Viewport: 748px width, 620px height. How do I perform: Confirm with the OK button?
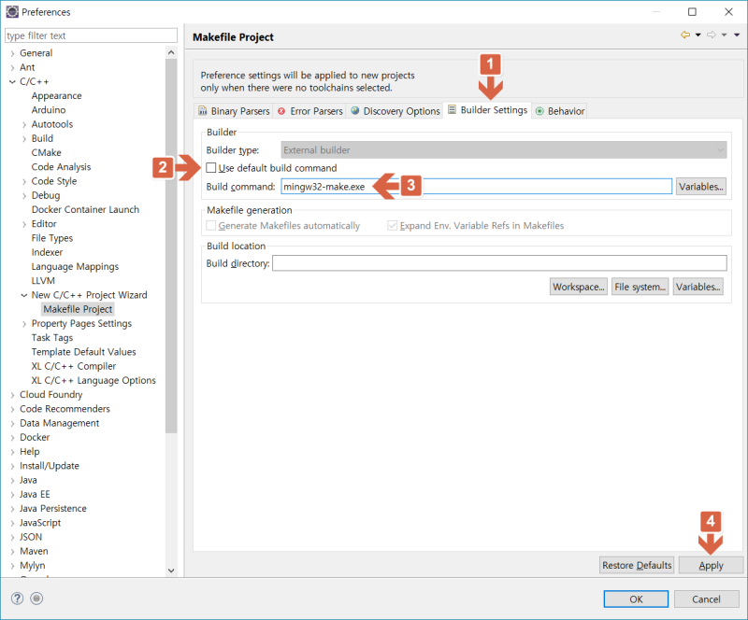[636, 599]
